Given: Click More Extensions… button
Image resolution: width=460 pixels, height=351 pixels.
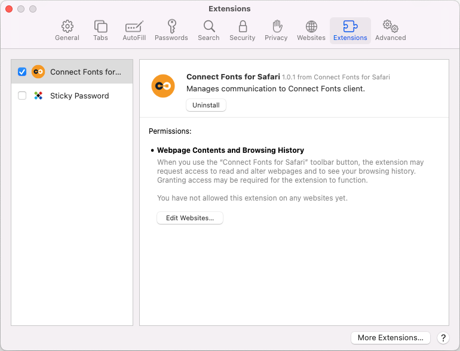Looking at the screenshot, I should coord(391,338).
